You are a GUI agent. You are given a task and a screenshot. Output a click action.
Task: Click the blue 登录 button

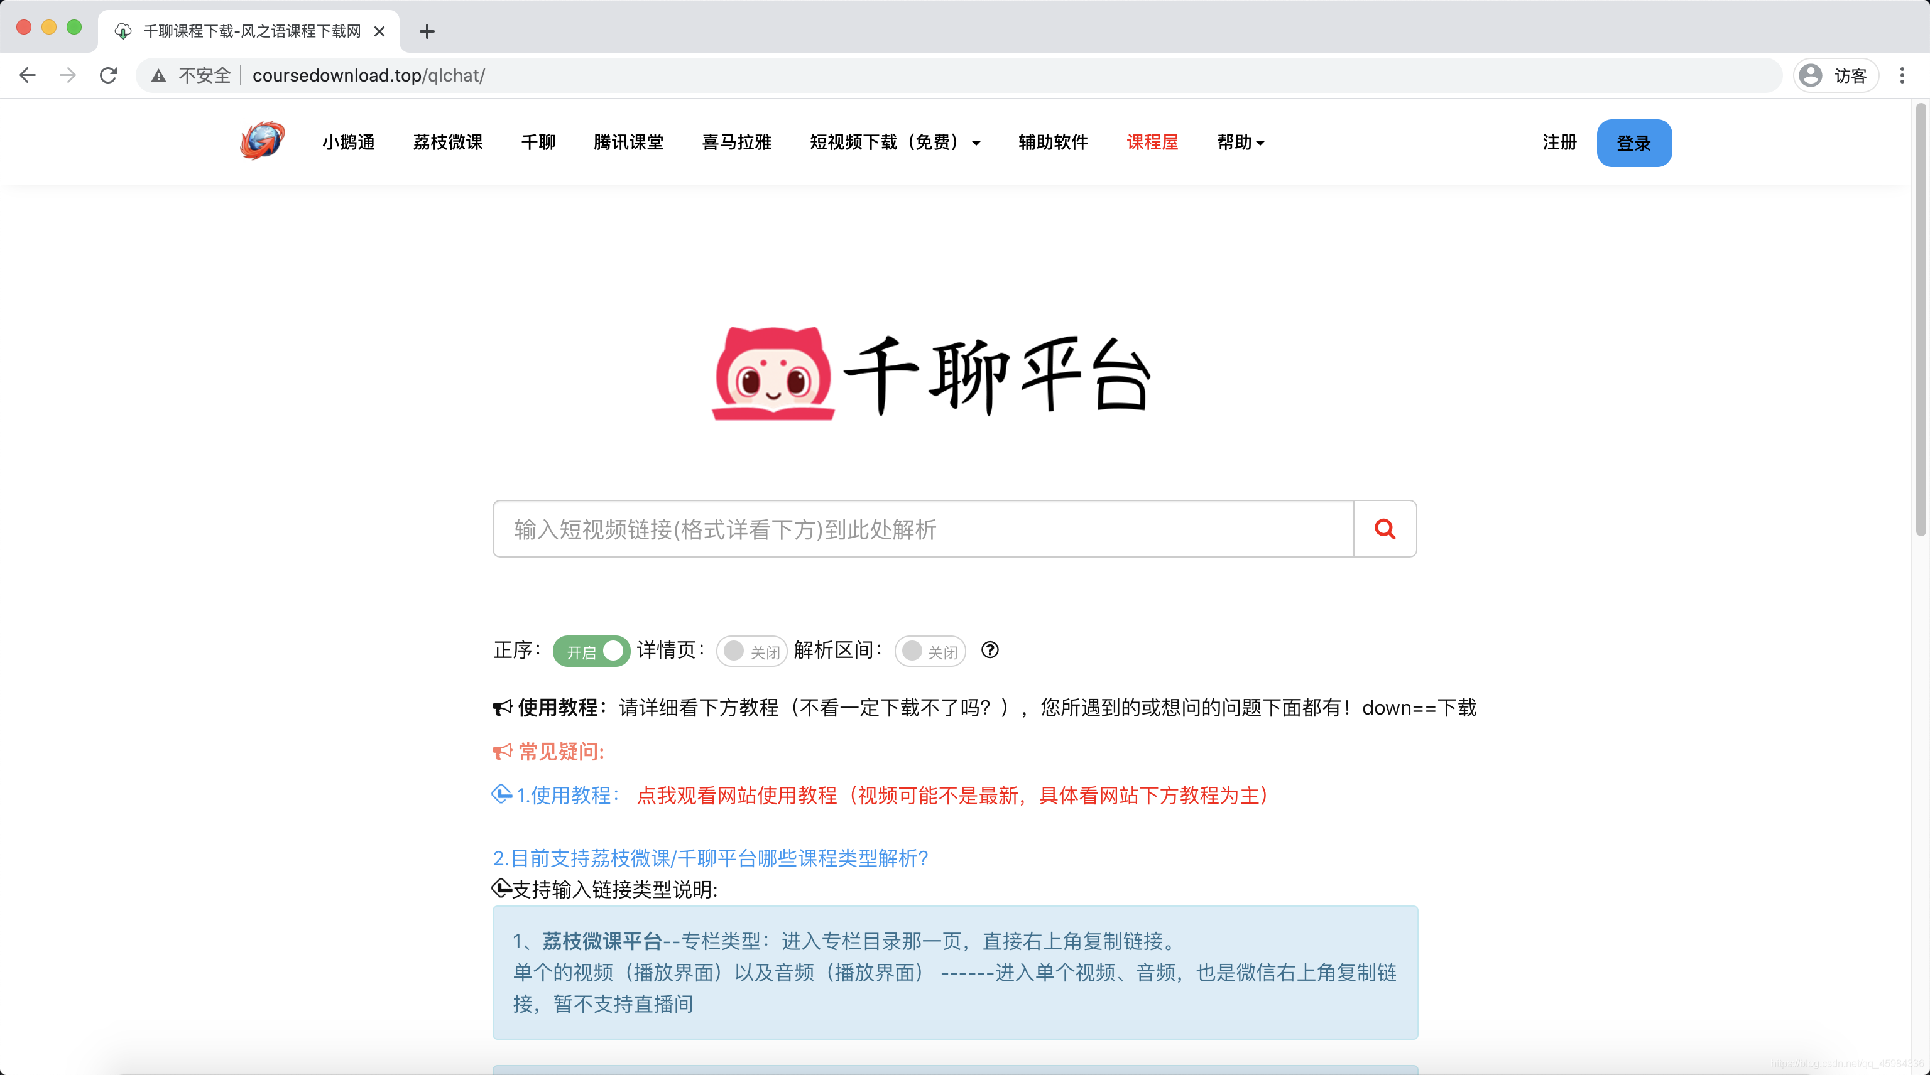click(x=1634, y=143)
